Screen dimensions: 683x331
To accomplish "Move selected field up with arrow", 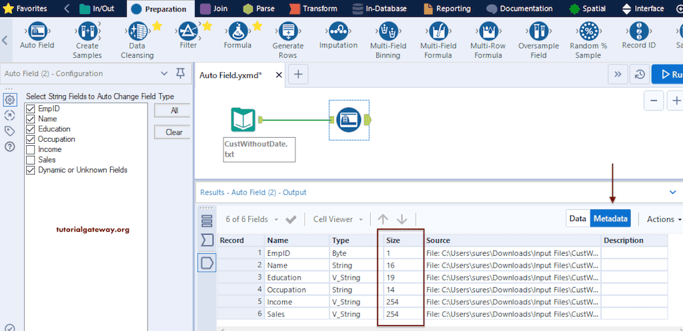I will [x=382, y=219].
